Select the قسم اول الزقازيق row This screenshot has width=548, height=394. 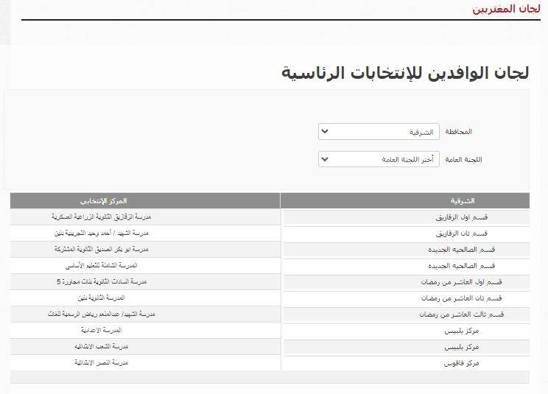(x=462, y=219)
